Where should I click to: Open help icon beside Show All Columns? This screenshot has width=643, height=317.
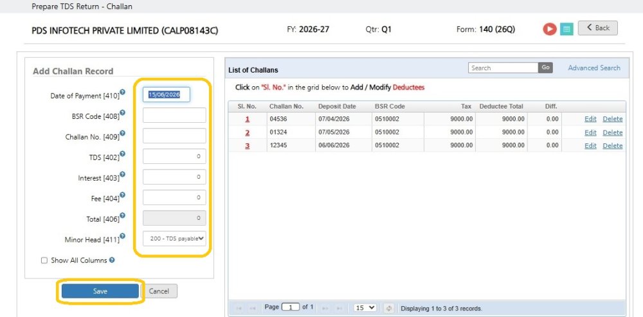(112, 260)
